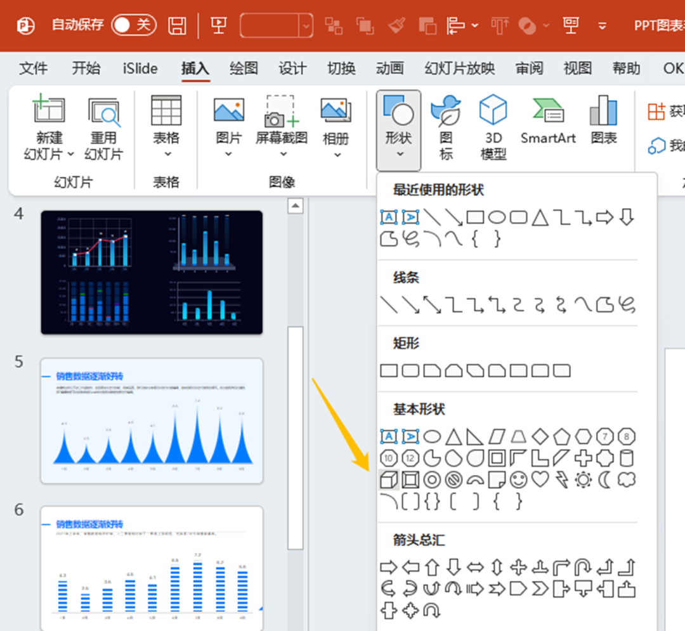Switch to the 开始 tab

tap(86, 68)
